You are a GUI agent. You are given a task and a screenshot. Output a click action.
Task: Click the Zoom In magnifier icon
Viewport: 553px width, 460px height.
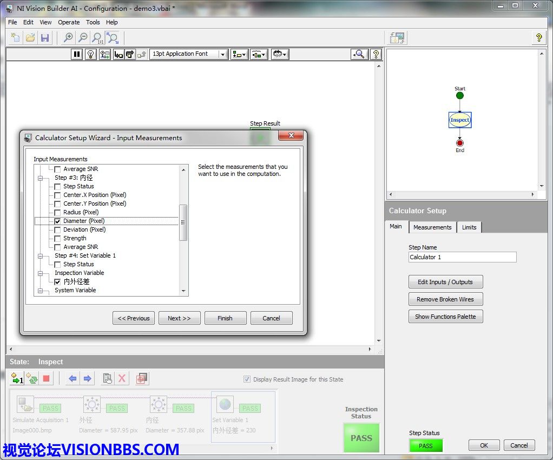coord(68,38)
